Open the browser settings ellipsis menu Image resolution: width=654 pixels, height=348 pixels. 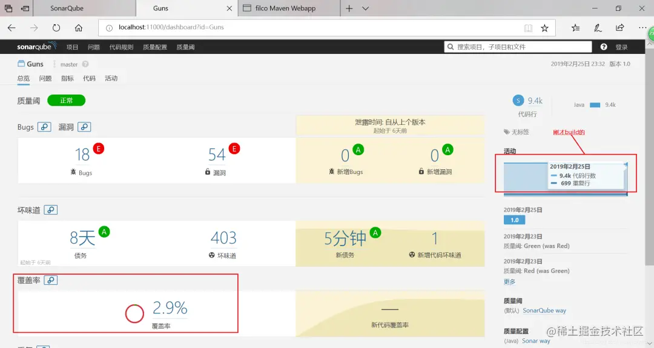coord(642,27)
